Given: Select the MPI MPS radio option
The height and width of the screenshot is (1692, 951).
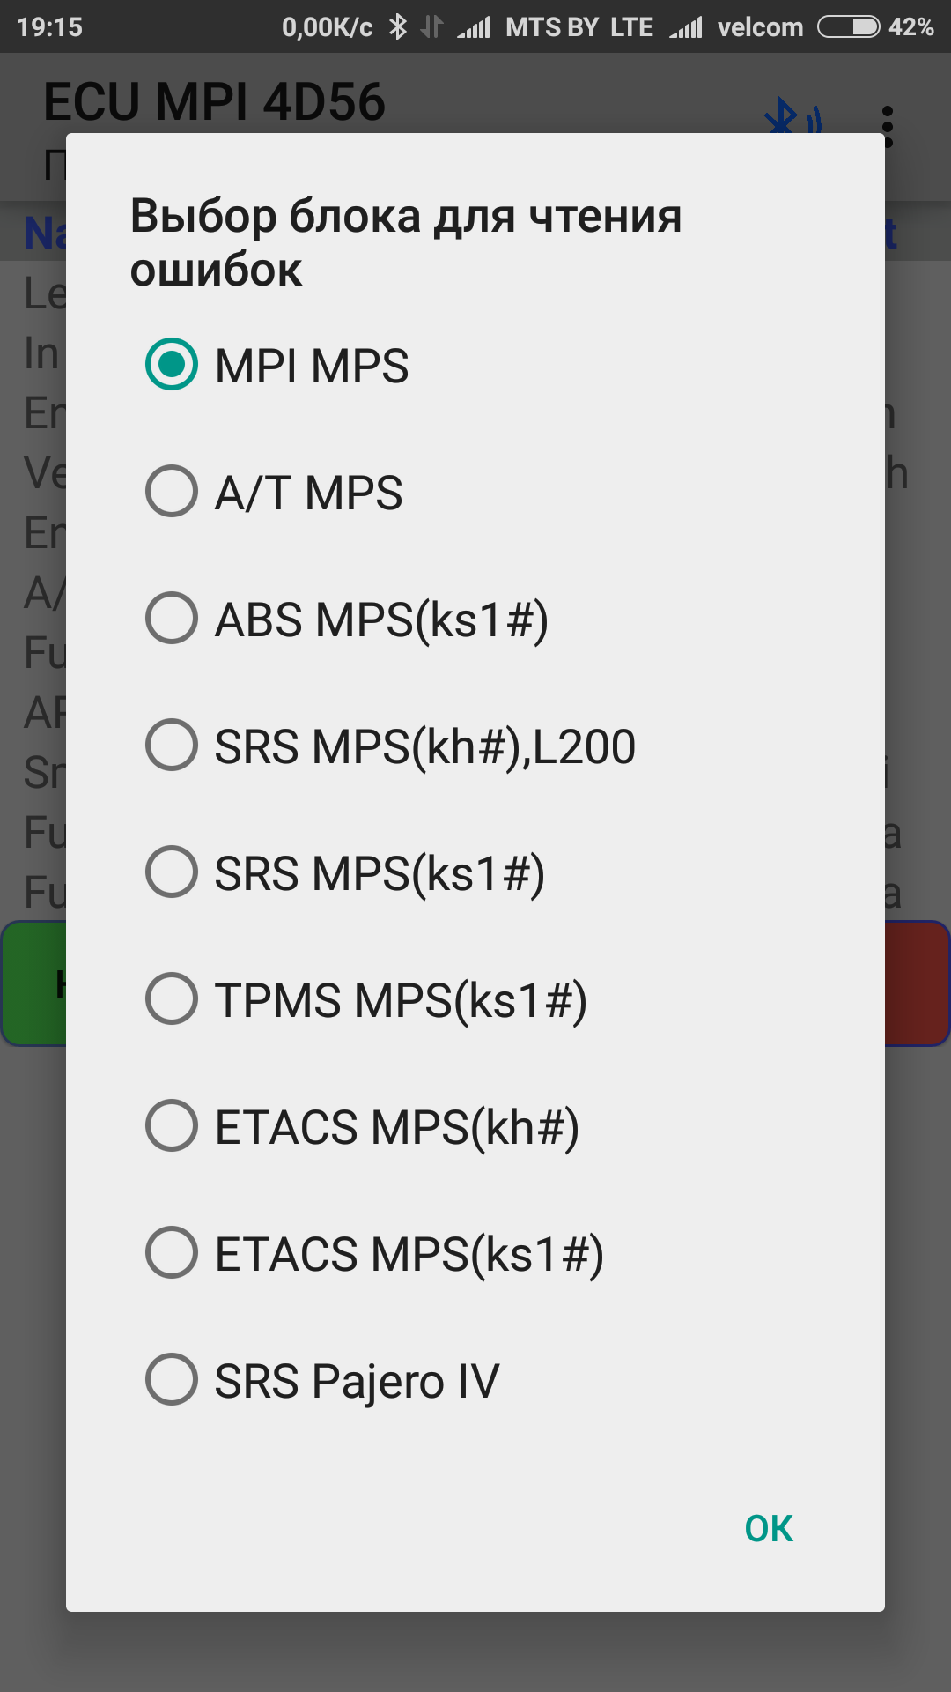Looking at the screenshot, I should point(172,365).
